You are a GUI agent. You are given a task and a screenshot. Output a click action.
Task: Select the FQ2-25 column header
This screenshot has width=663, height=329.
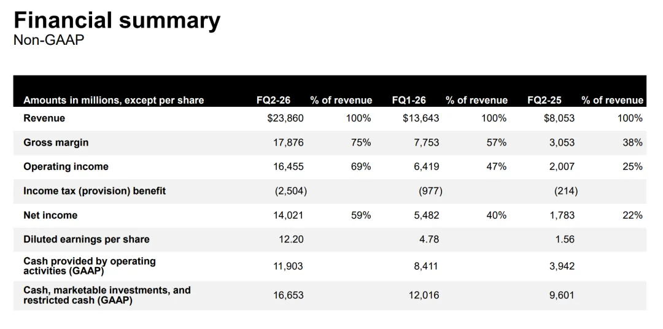click(544, 100)
